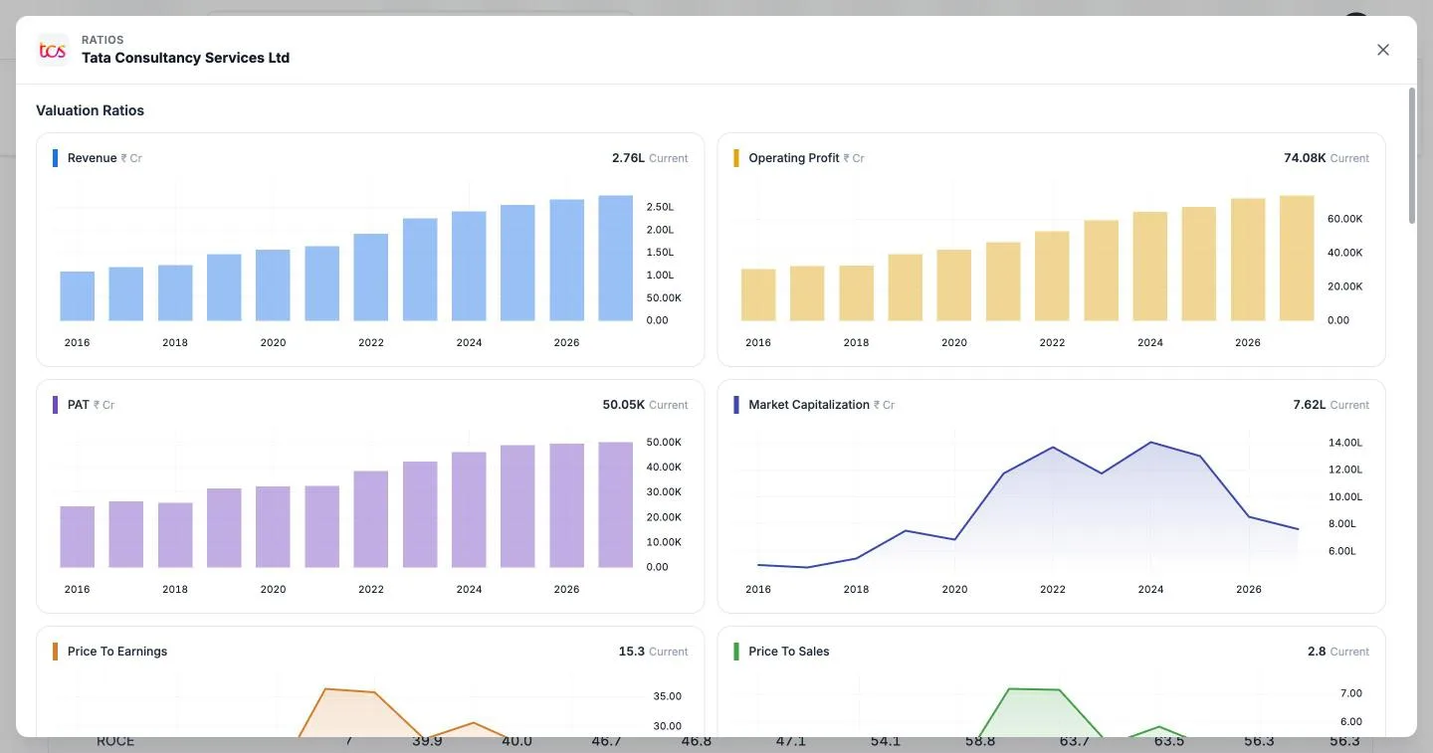Click the "Operating Profit" chart title
Image resolution: width=1433 pixels, height=753 pixels.
(x=794, y=158)
